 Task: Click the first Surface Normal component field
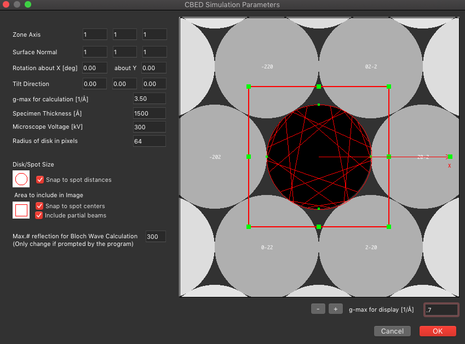95,52
